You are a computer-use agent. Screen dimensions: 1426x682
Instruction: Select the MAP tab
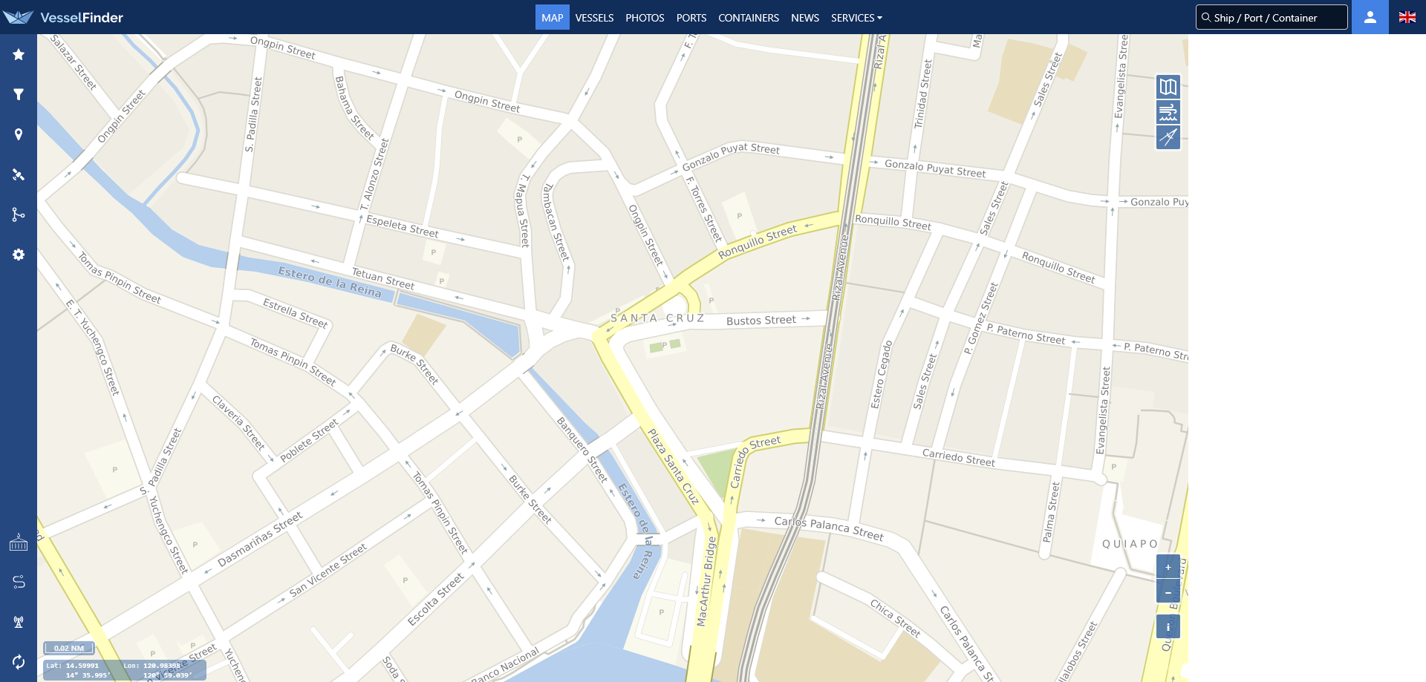click(552, 17)
